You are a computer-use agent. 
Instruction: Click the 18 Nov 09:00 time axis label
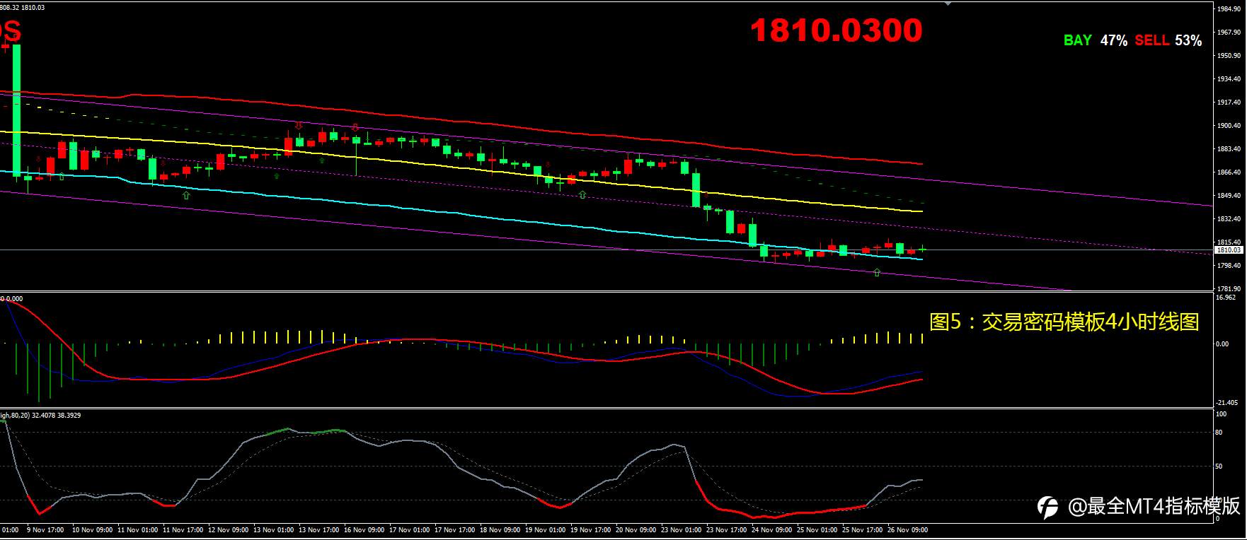(500, 529)
